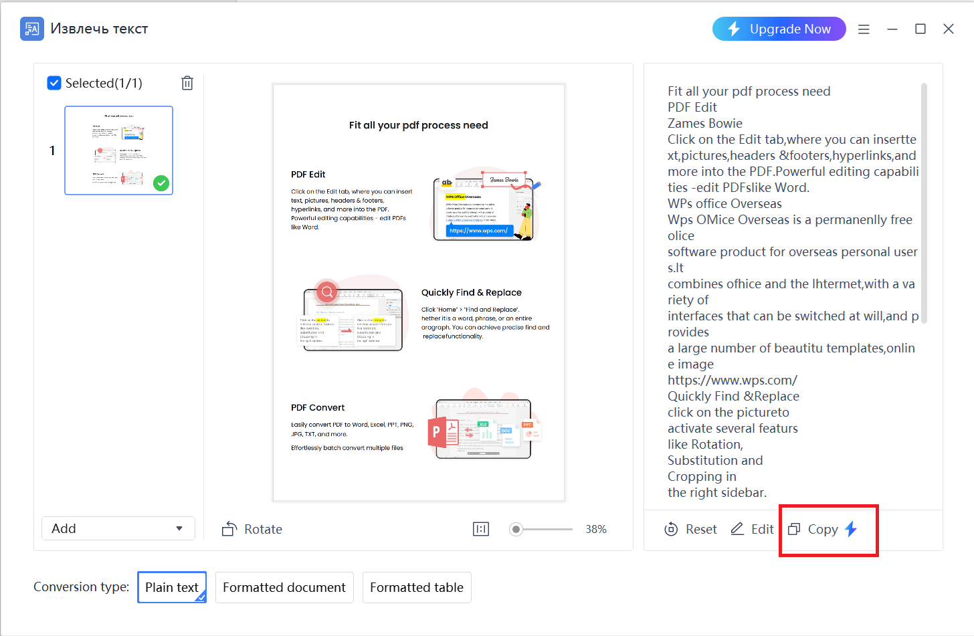Switch to Formatted table conversion type
Screen dimensions: 974x636
pyautogui.click(x=417, y=587)
